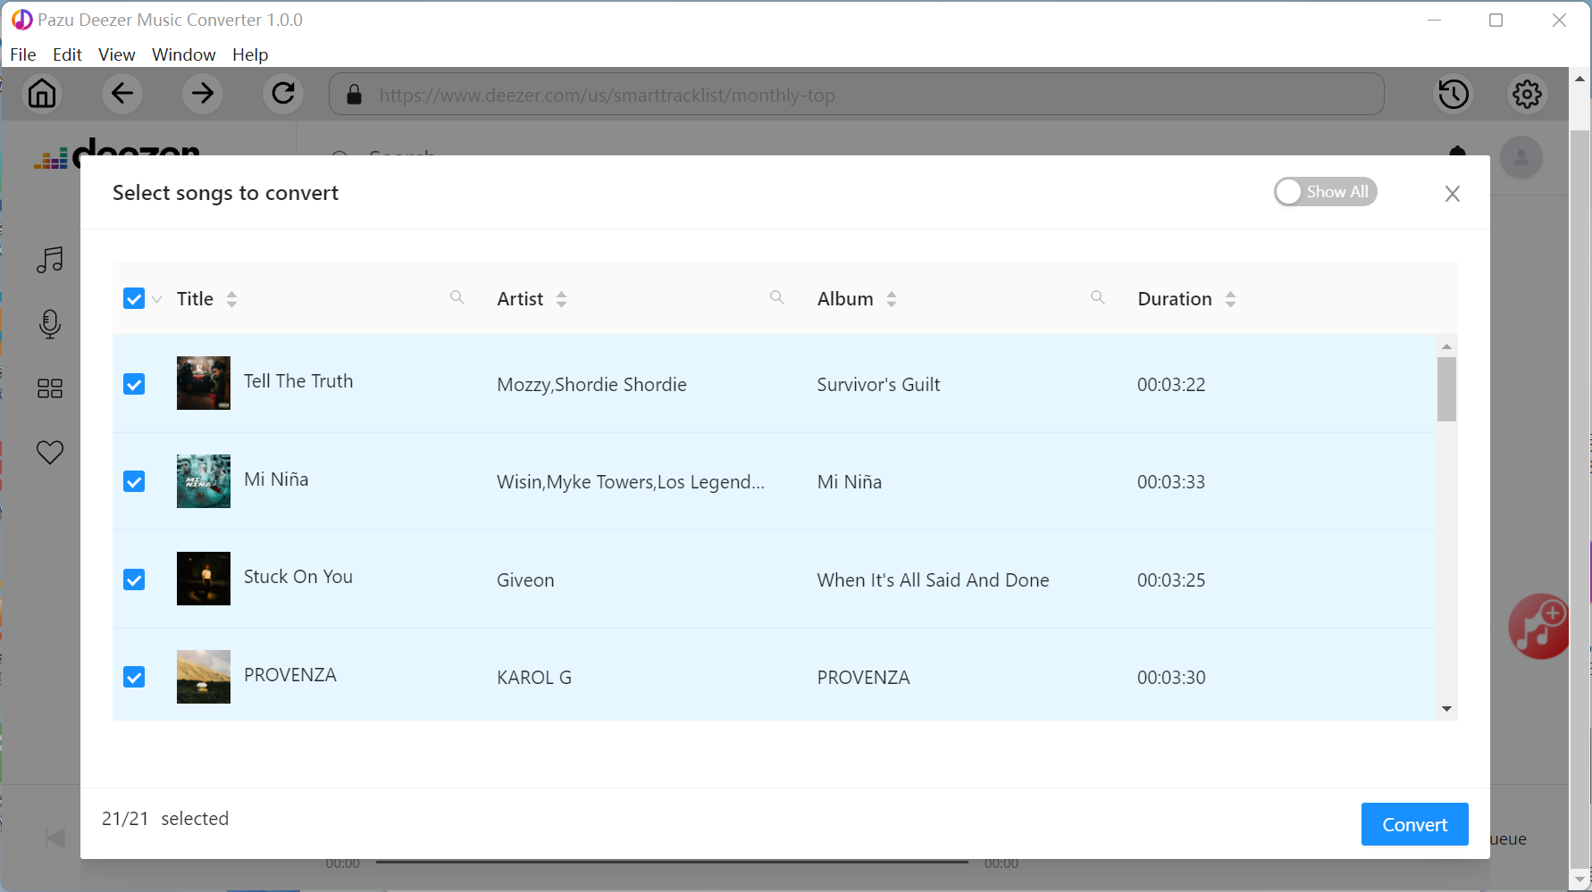Click the song list scroll down arrow
The width and height of the screenshot is (1592, 892).
[1446, 709]
